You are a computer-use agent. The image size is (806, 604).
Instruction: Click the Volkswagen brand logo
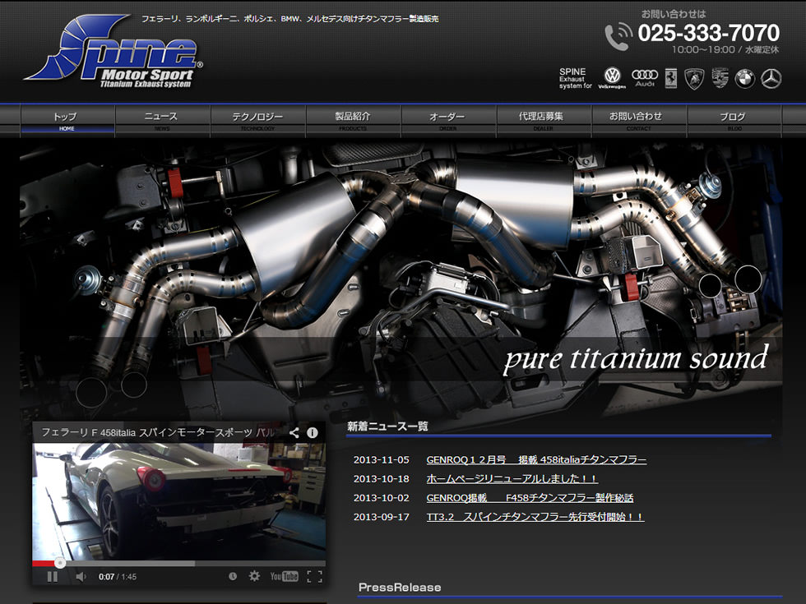click(x=612, y=78)
